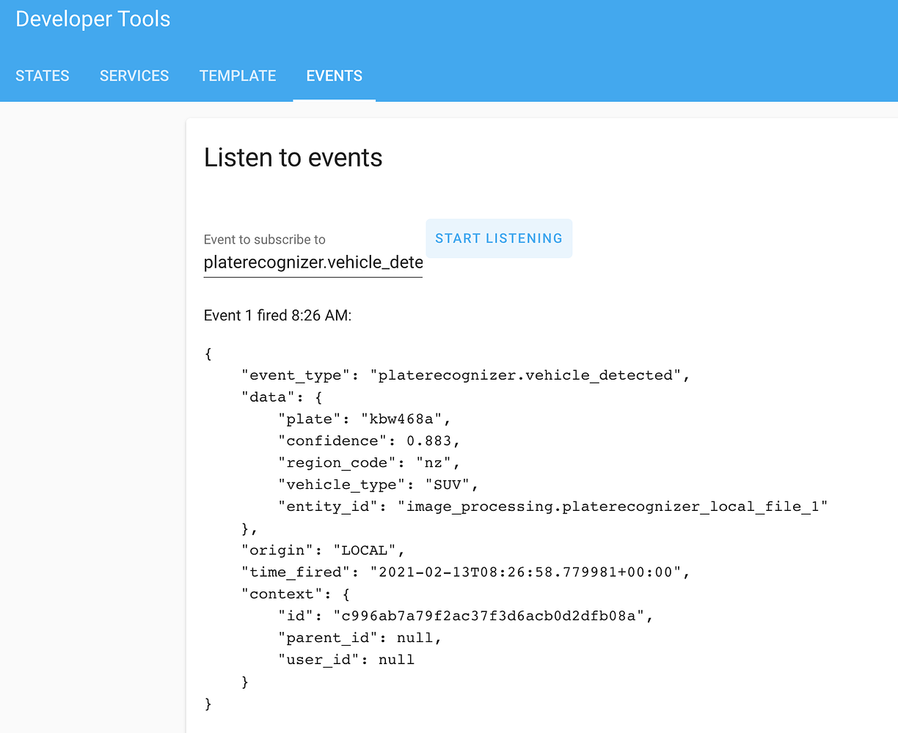The height and width of the screenshot is (733, 898).
Task: Go to the Template tab
Action: click(x=238, y=76)
